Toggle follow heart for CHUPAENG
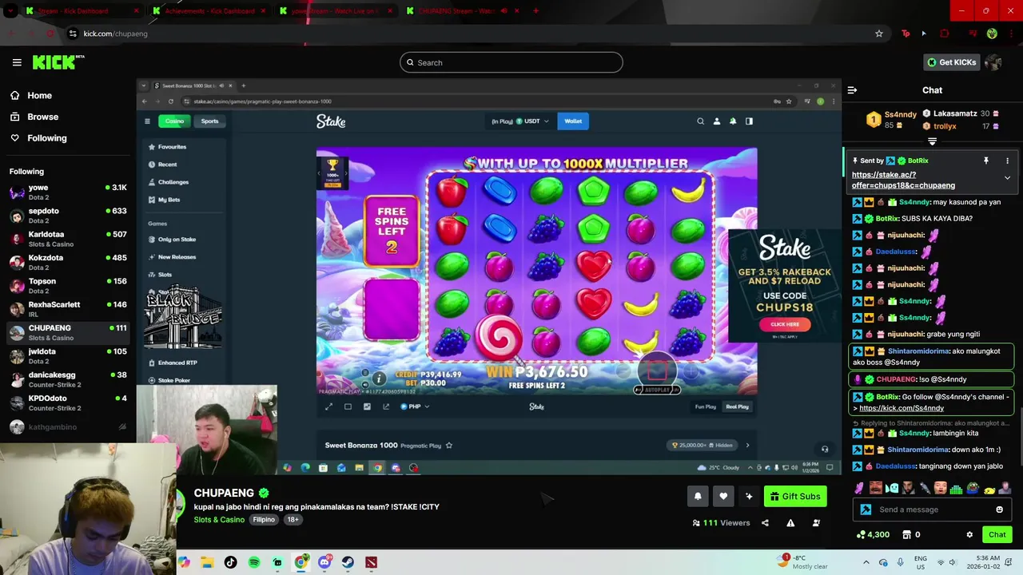This screenshot has width=1023, height=575. [723, 496]
